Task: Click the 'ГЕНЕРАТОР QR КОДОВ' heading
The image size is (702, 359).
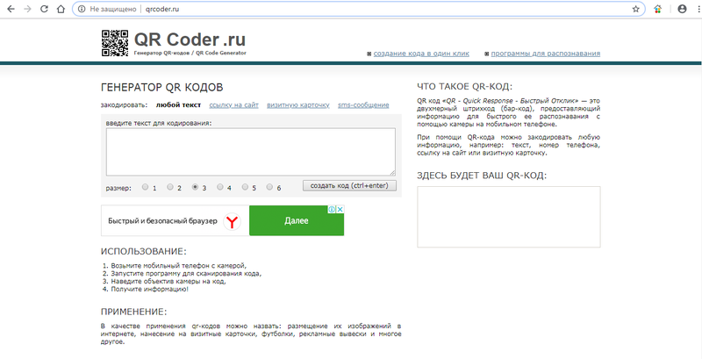Action: 162,87
